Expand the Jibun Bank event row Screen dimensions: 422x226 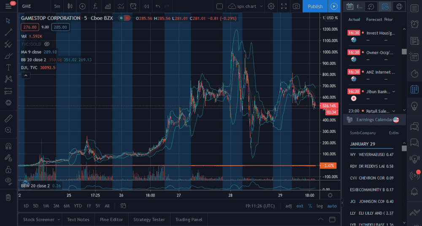point(394,92)
